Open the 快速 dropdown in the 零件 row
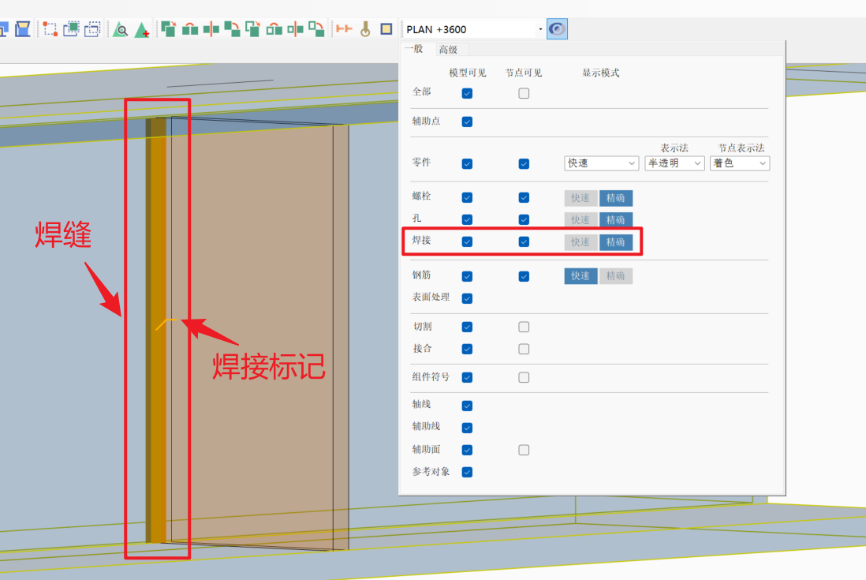Screen dimensions: 866x580 pos(602,163)
